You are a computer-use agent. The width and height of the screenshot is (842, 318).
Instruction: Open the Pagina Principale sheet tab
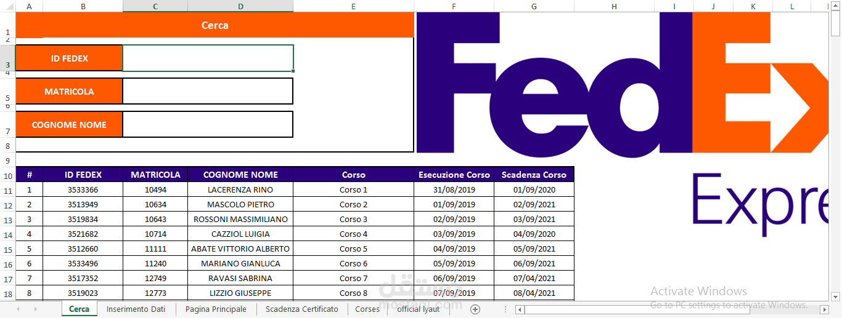coord(216,309)
